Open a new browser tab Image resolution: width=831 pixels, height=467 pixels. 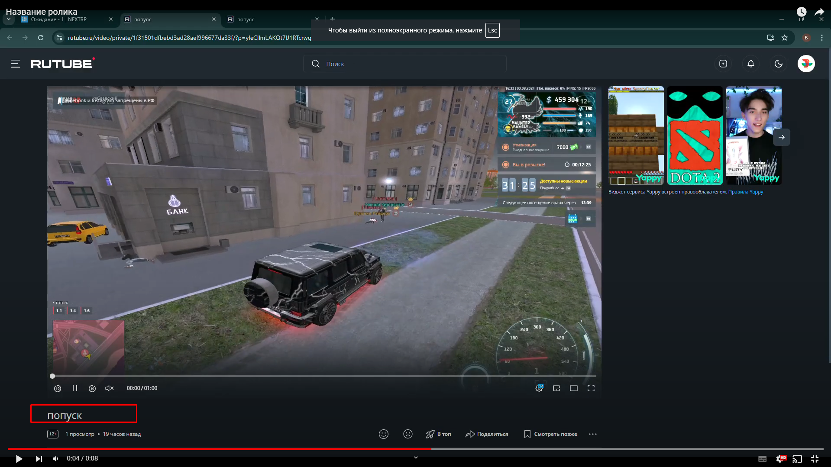[333, 19]
